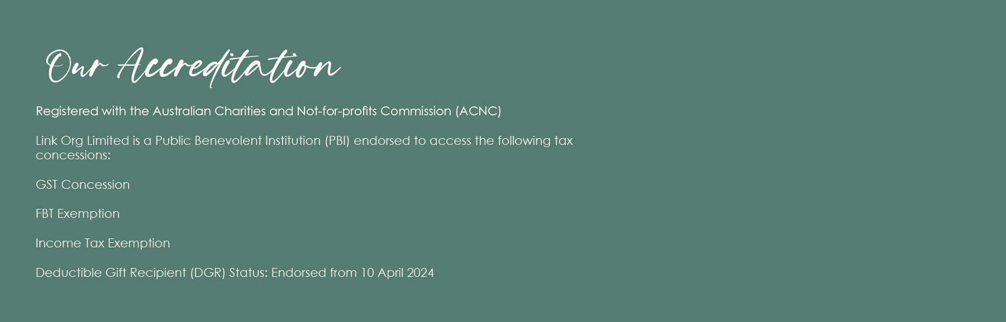Image resolution: width=1006 pixels, height=322 pixels.
Task: Select the "Australian Charities" phrase
Action: pos(209,111)
